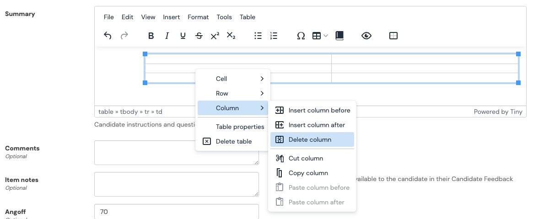
Task: Click the Powered by Tiny link
Action: coord(498,112)
